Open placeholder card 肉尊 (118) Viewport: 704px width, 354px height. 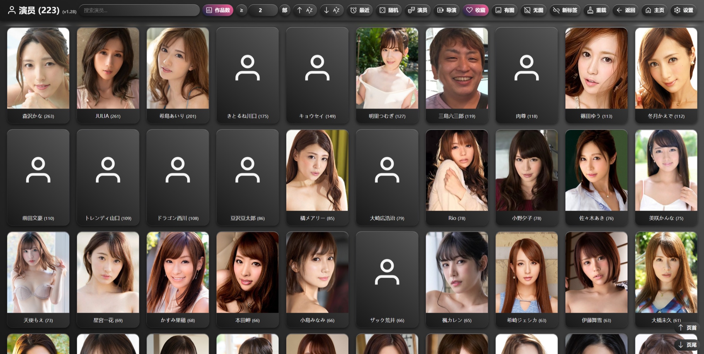(x=527, y=75)
